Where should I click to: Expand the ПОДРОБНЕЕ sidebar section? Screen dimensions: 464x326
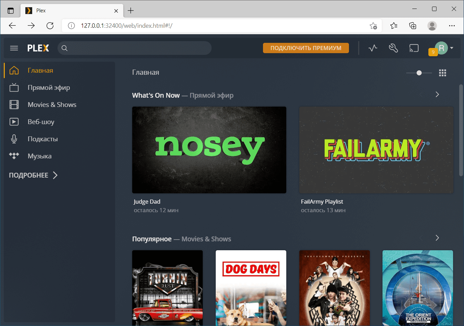coord(33,175)
